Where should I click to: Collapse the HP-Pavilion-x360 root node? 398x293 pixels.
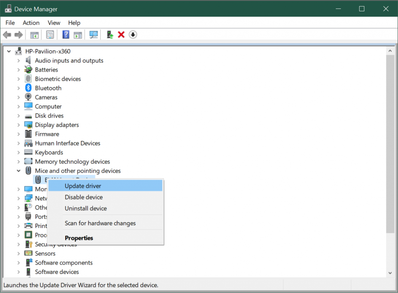click(9, 51)
